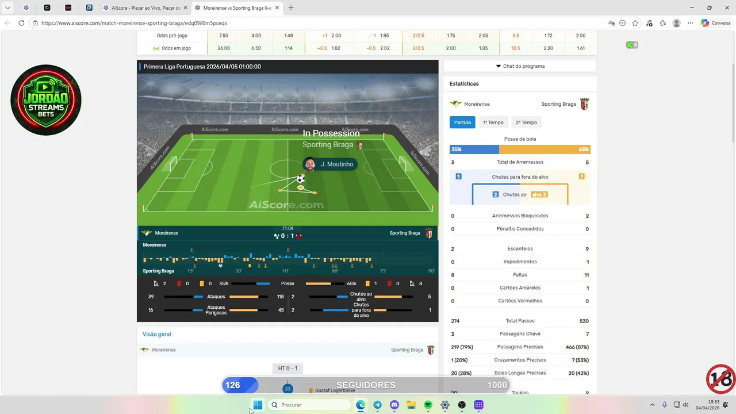Click the Moreirense name in Visão geral row
Image resolution: width=736 pixels, height=414 pixels.
tap(164, 350)
